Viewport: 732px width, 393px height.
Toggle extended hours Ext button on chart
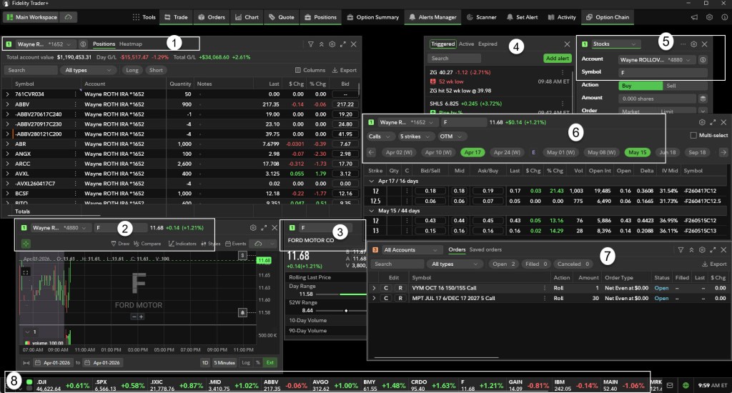pyautogui.click(x=270, y=363)
